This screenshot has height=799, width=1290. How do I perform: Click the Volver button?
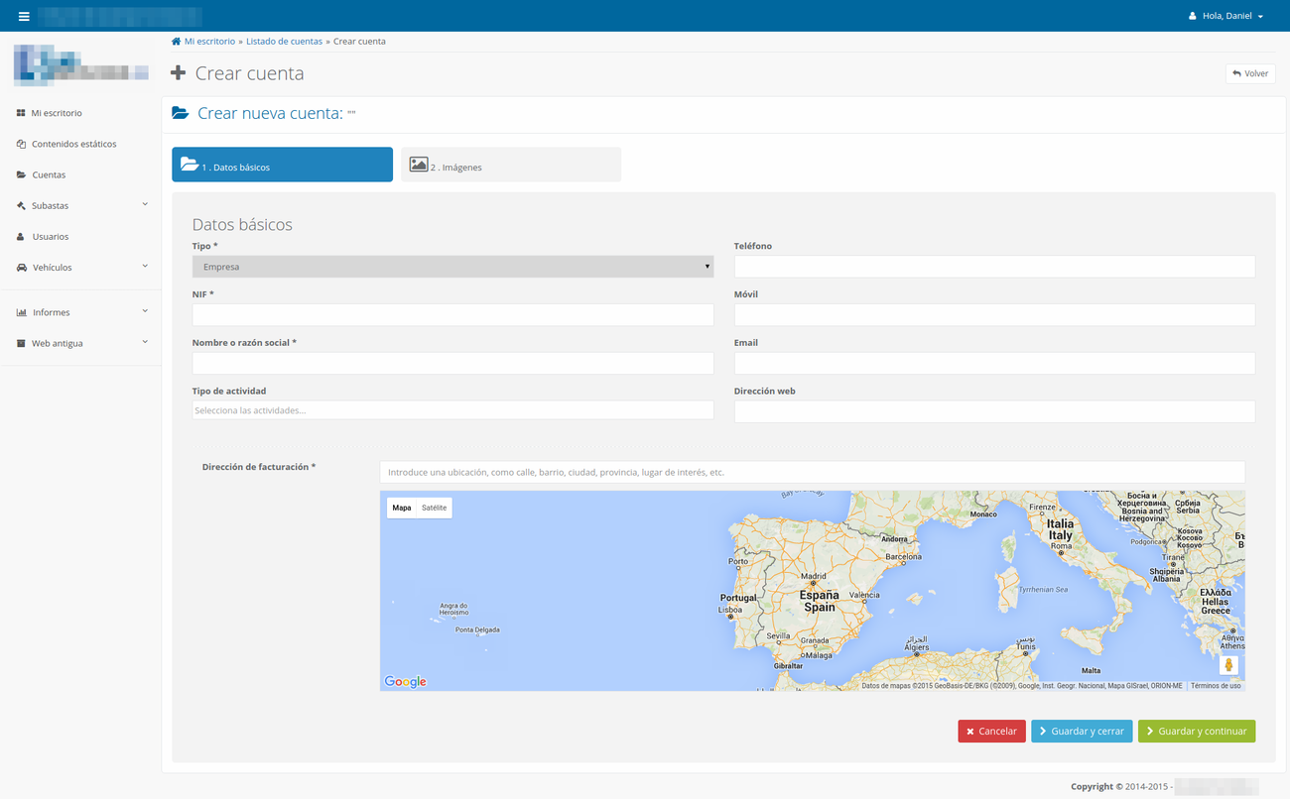tap(1250, 73)
